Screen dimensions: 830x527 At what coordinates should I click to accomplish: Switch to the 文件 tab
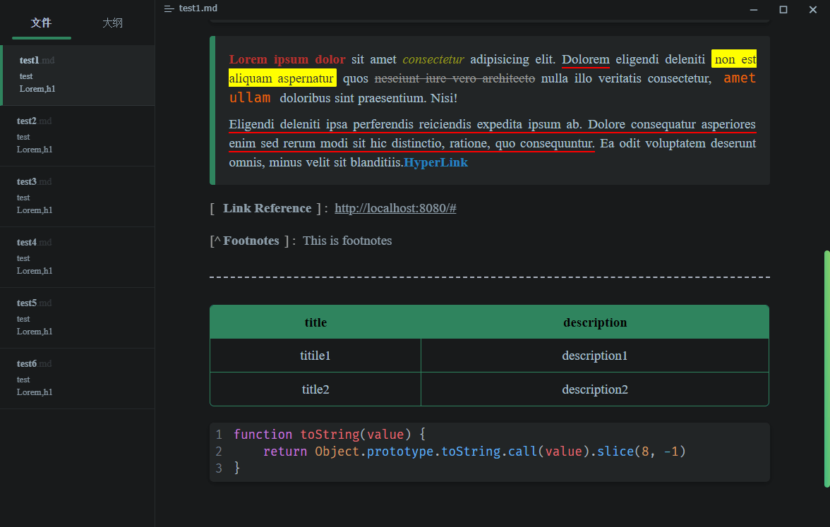click(x=41, y=23)
